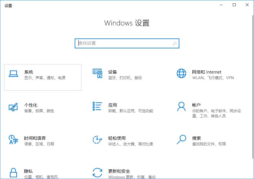Maximize the 设置 window

pyautogui.click(x=234, y=5)
